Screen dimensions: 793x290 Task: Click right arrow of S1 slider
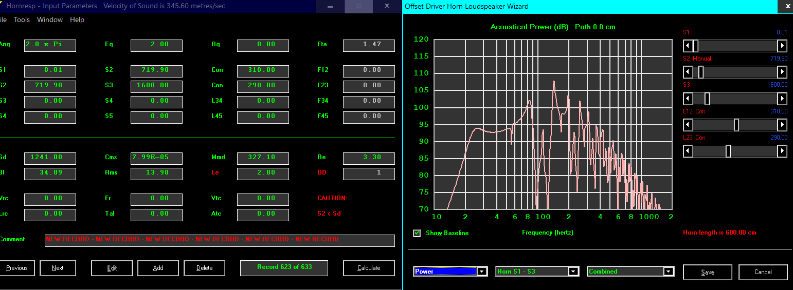click(x=782, y=45)
